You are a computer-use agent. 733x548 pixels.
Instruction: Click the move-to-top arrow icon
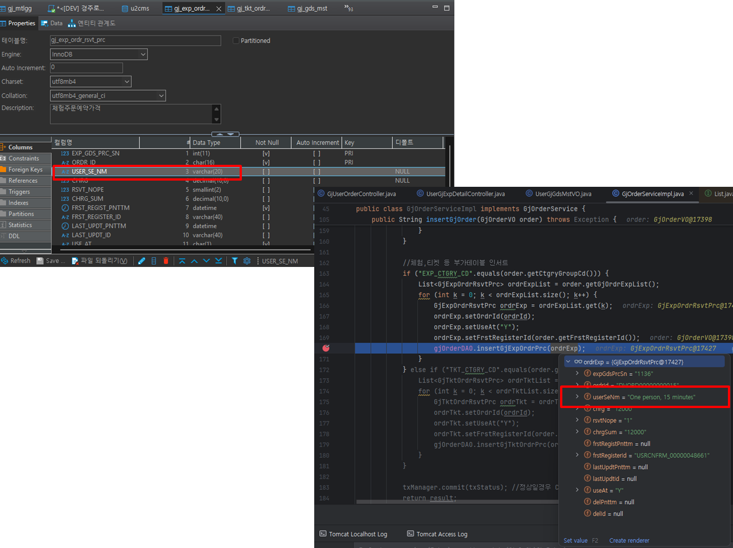pyautogui.click(x=182, y=261)
